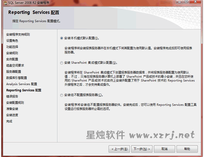Screen dimensions: 204x157
Task: Select the 数据库引擎配置 step in sidebar
Action: [17, 78]
